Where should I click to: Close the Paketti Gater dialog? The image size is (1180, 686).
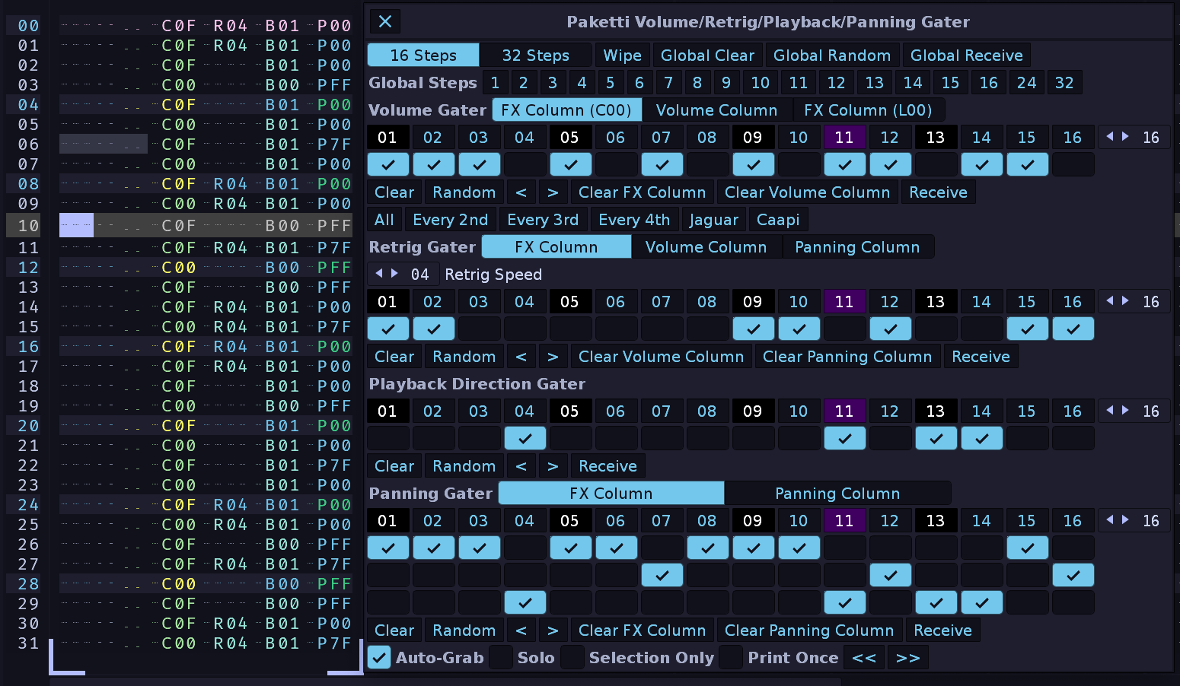tap(385, 21)
